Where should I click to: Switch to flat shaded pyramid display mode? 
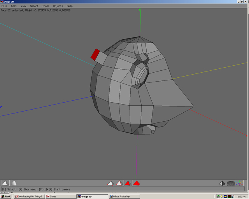pyautogui.click(x=5, y=183)
